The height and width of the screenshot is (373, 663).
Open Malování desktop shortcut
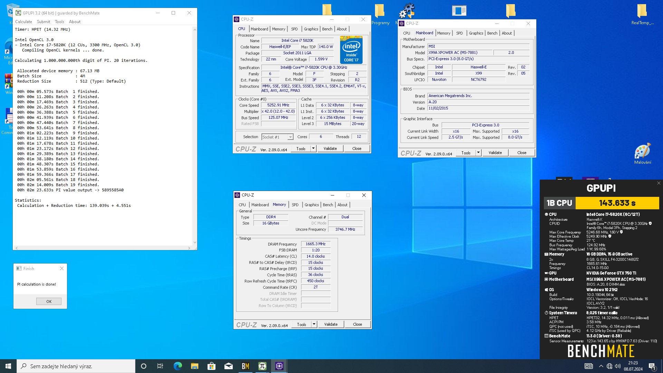[x=643, y=154]
